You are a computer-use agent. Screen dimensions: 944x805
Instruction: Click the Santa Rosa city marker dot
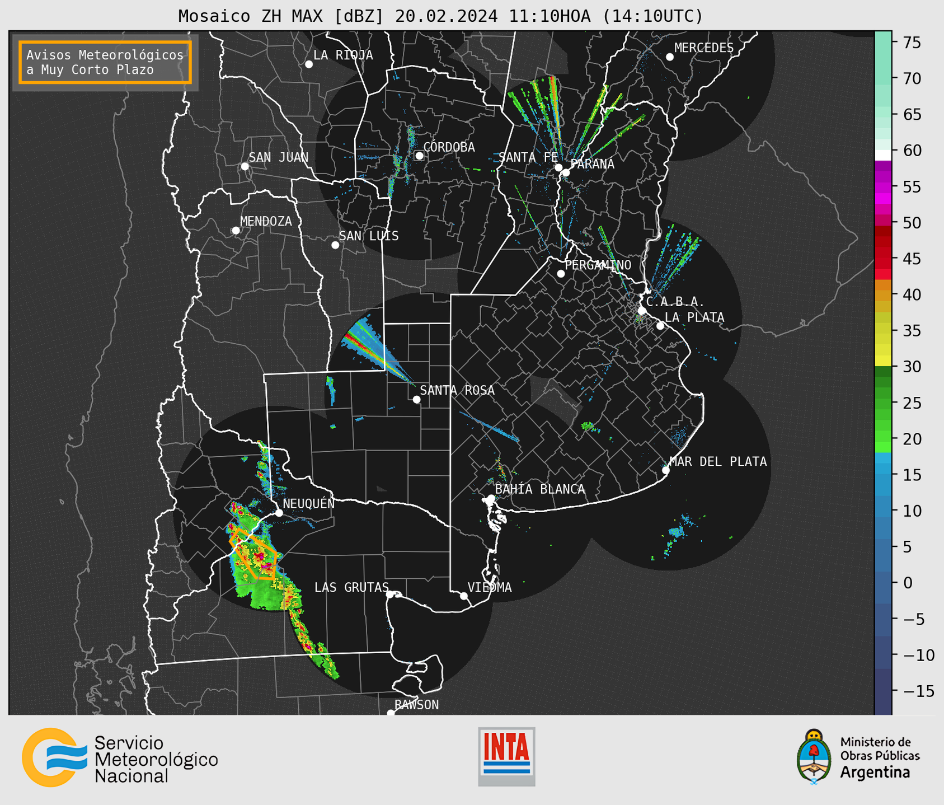pos(416,399)
